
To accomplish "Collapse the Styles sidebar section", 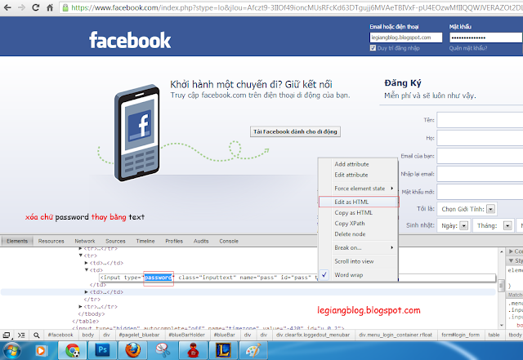I will click(512, 260).
